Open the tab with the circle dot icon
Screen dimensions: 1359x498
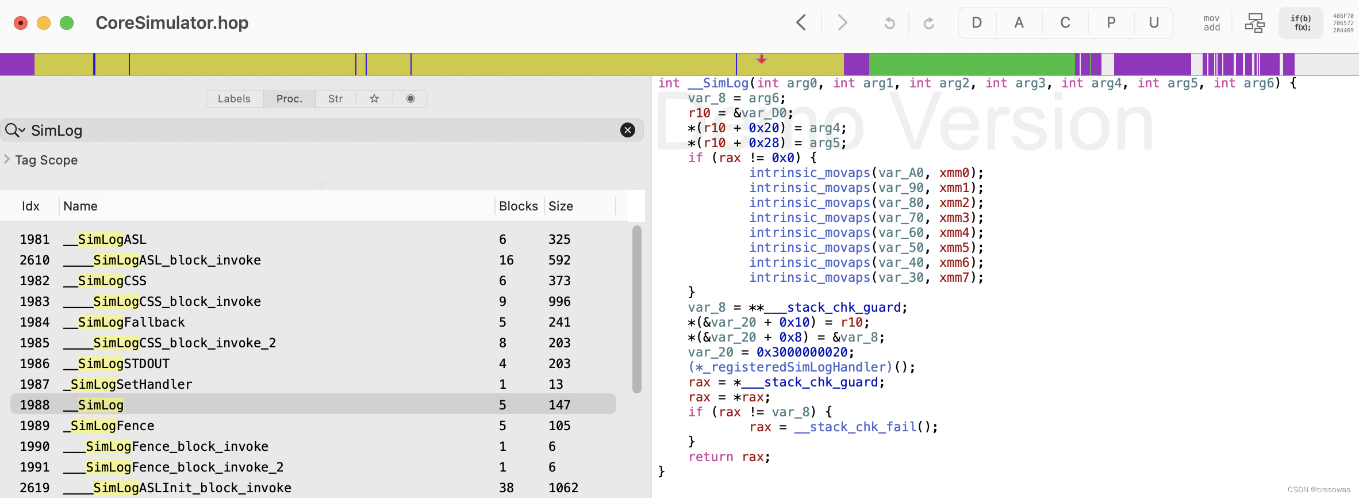[410, 99]
